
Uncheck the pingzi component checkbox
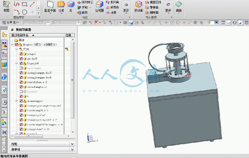coord(21,54)
